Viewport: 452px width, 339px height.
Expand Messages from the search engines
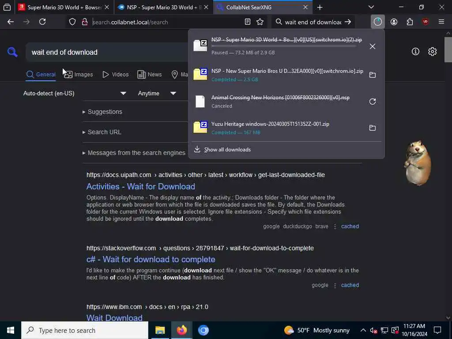[134, 153]
